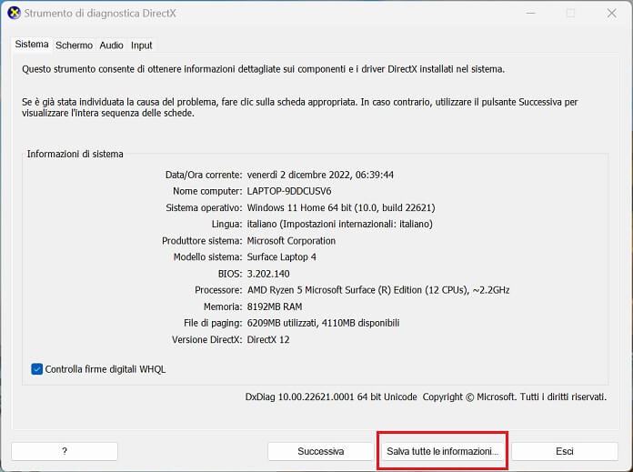Click the window title Strumento di diagnostica DirectX
The height and width of the screenshot is (472, 633).
click(100, 14)
